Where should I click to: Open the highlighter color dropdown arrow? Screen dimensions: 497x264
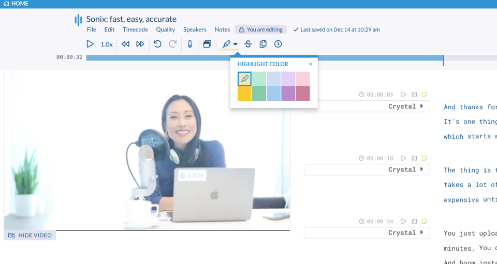[236, 44]
